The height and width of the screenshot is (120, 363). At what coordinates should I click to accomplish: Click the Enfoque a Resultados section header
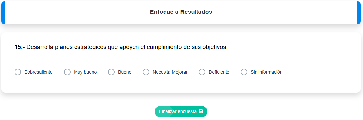pyautogui.click(x=181, y=12)
